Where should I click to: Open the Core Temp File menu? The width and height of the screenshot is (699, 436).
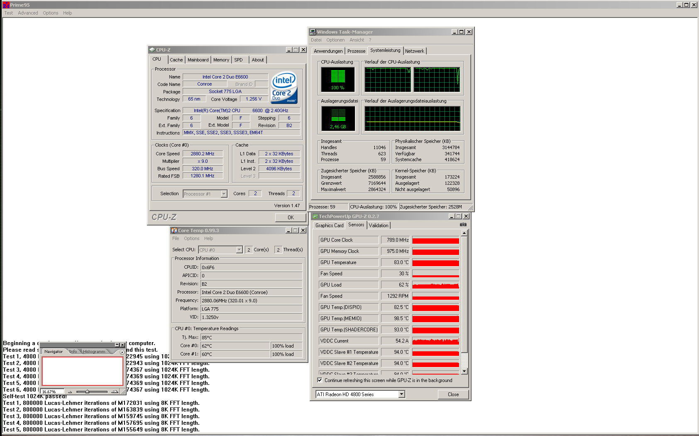[176, 238]
